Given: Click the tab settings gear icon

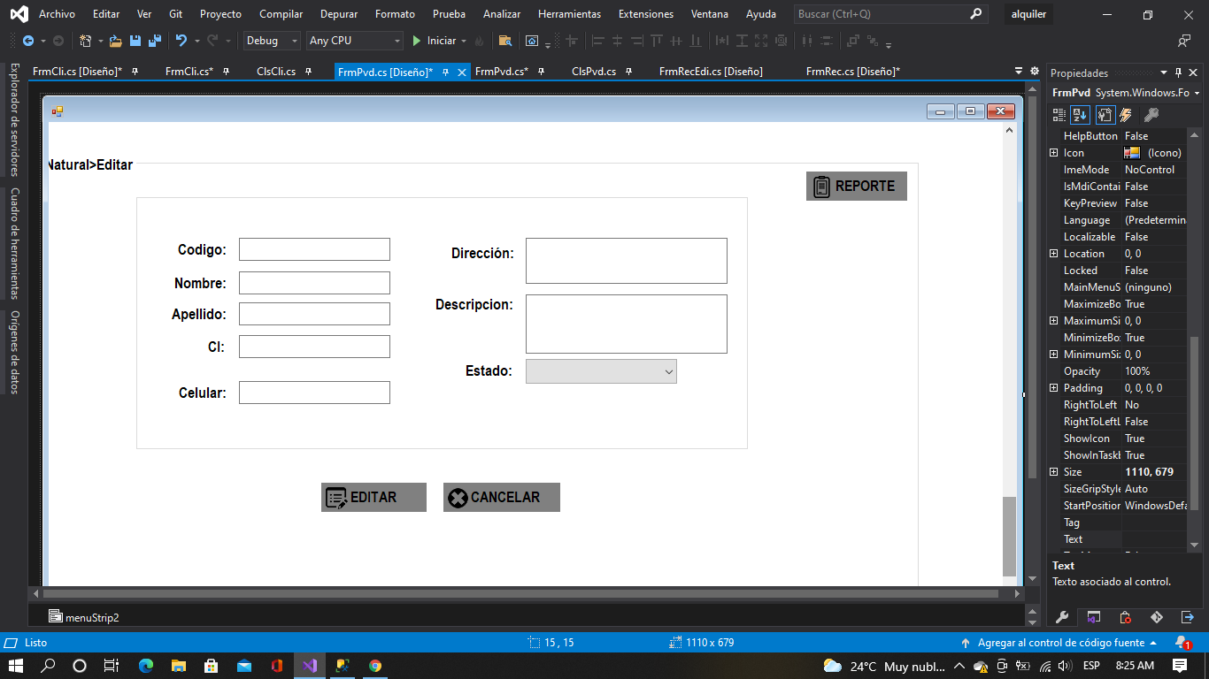Looking at the screenshot, I should [1035, 71].
